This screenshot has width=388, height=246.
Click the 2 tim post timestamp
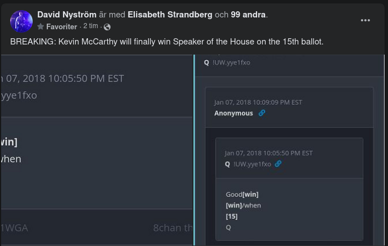pos(90,26)
